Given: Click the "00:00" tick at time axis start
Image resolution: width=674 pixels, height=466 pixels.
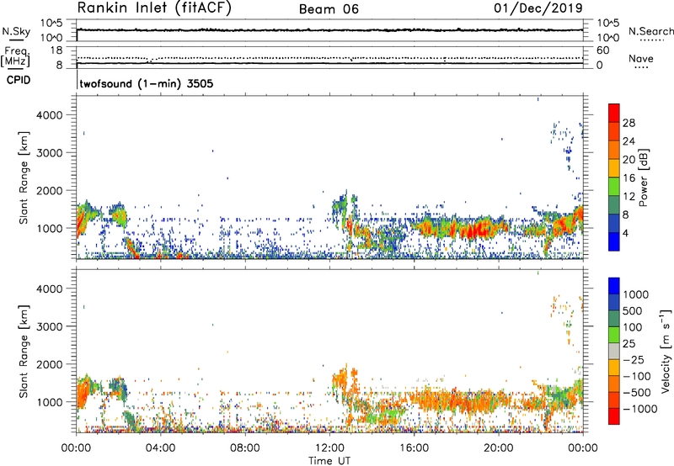Looking at the screenshot, I should pos(76,448).
